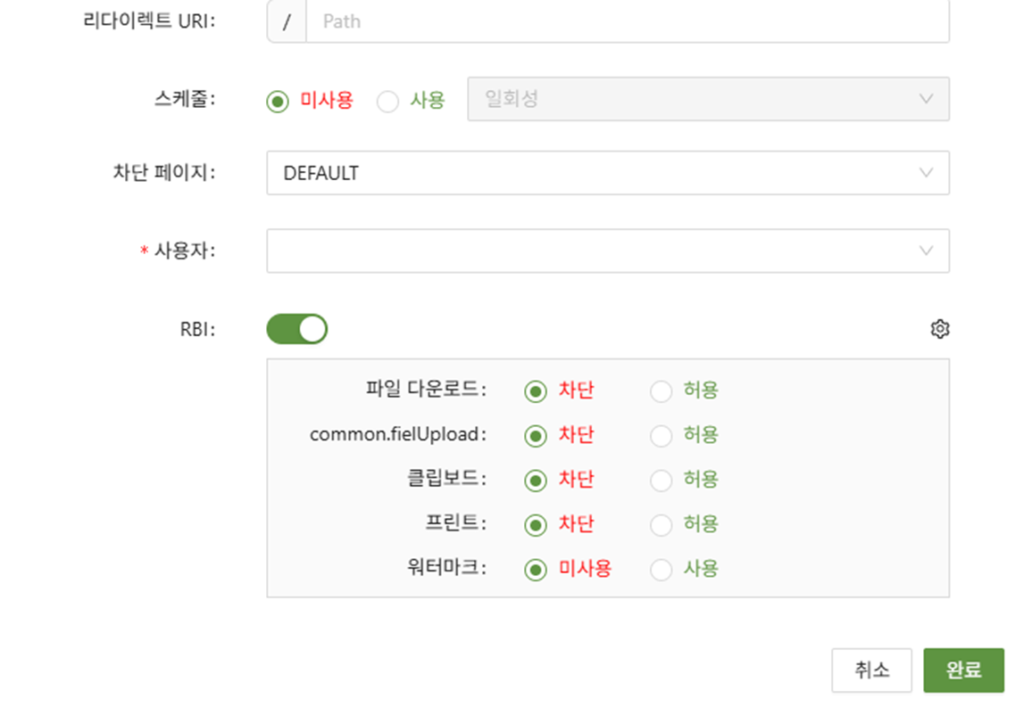Choose 차단 for 프린트
The height and width of the screenshot is (715, 1024).
[536, 524]
